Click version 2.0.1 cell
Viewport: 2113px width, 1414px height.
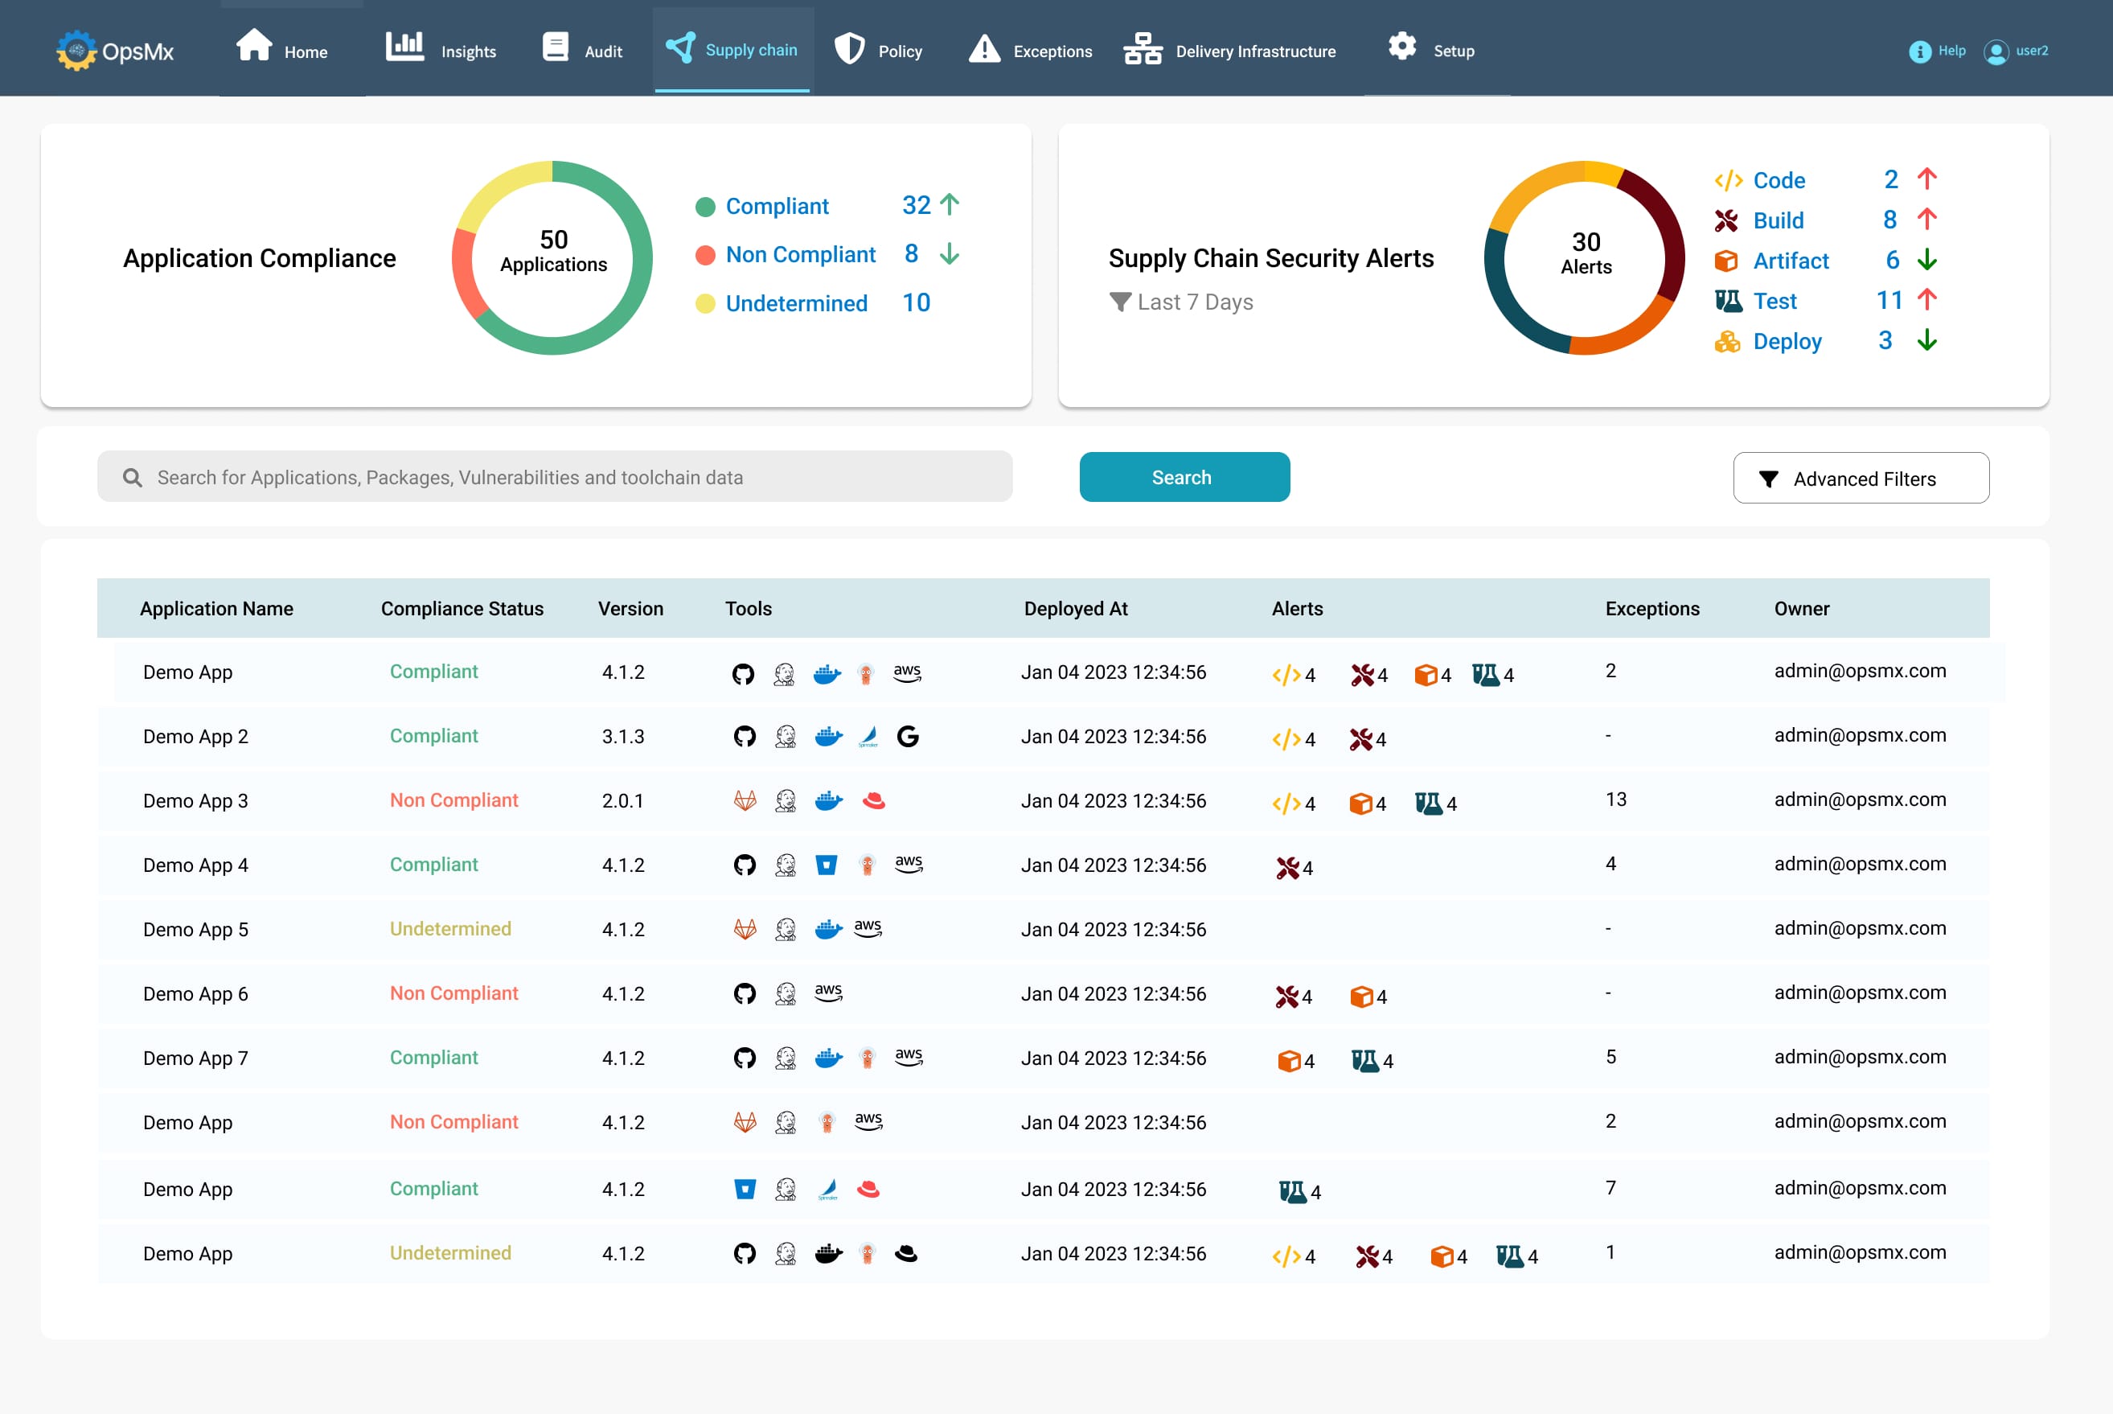pyautogui.click(x=622, y=801)
